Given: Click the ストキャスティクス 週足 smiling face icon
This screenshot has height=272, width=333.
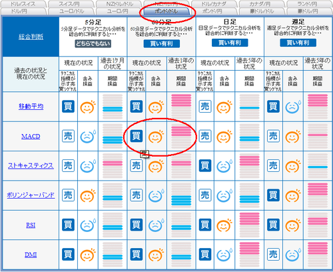Looking at the screenshot, I should pos(293,166).
